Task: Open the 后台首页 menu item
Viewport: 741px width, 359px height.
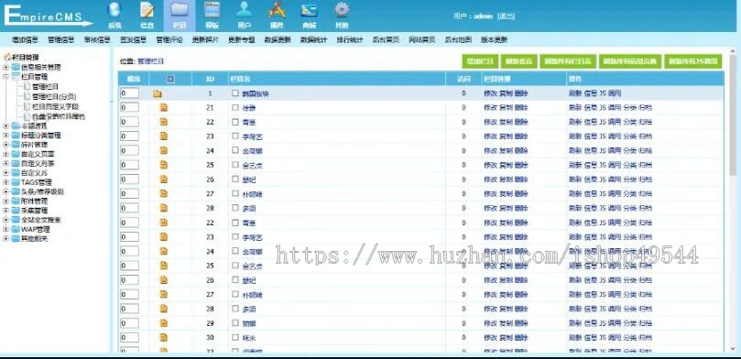Action: pos(386,40)
